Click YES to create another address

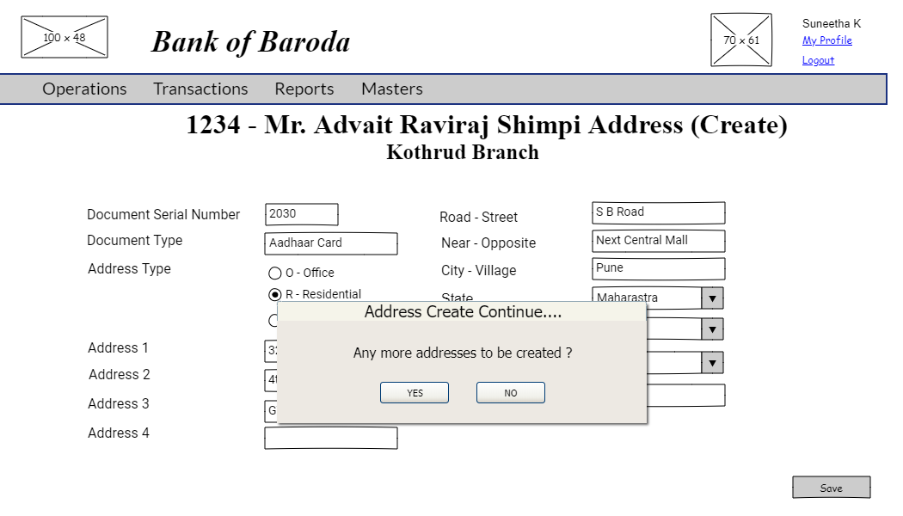(x=414, y=392)
